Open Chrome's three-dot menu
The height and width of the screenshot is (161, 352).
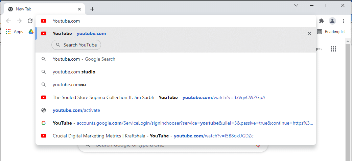tap(343, 21)
